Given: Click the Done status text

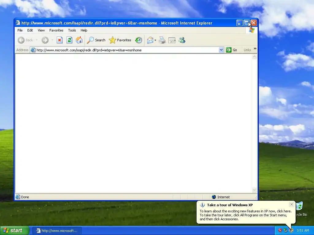Looking at the screenshot, I should coord(25,197).
